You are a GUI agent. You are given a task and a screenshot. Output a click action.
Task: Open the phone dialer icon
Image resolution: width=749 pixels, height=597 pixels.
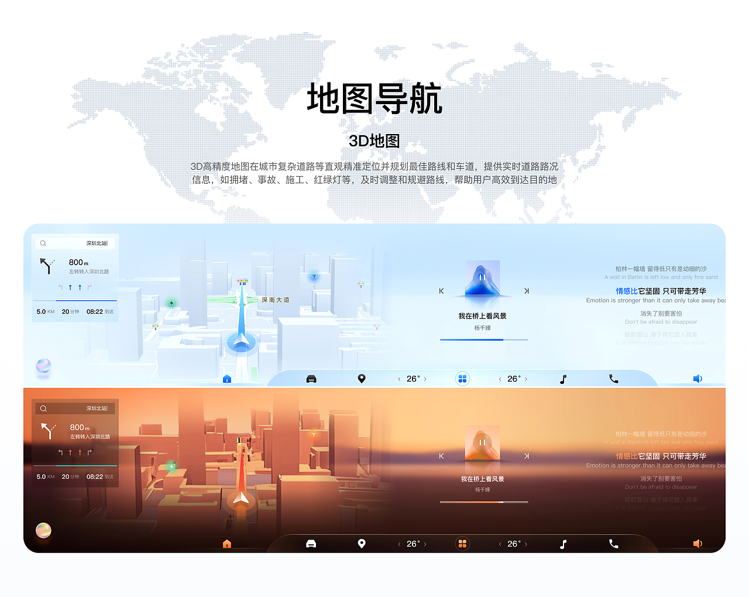click(613, 379)
